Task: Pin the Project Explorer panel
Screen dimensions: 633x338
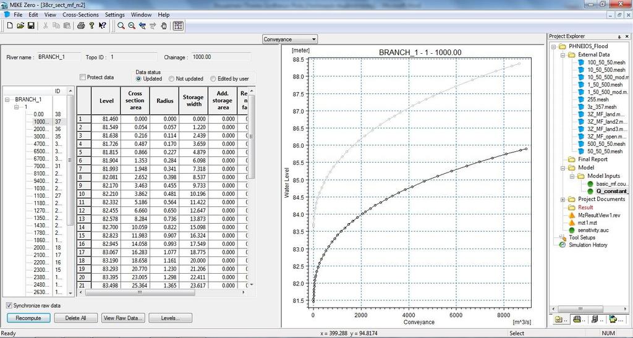Action: [x=619, y=36]
